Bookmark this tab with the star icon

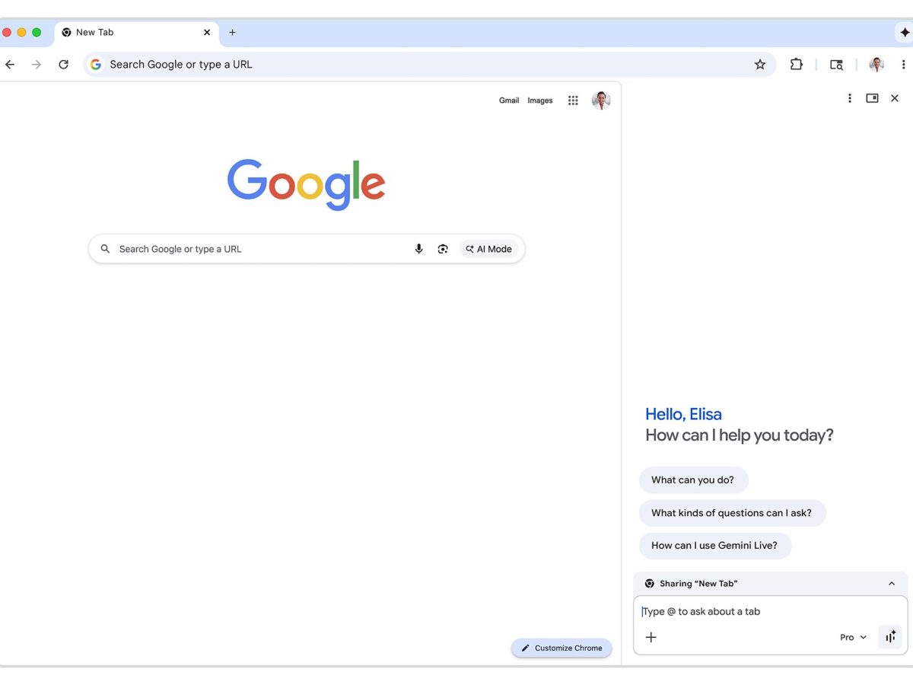760,65
